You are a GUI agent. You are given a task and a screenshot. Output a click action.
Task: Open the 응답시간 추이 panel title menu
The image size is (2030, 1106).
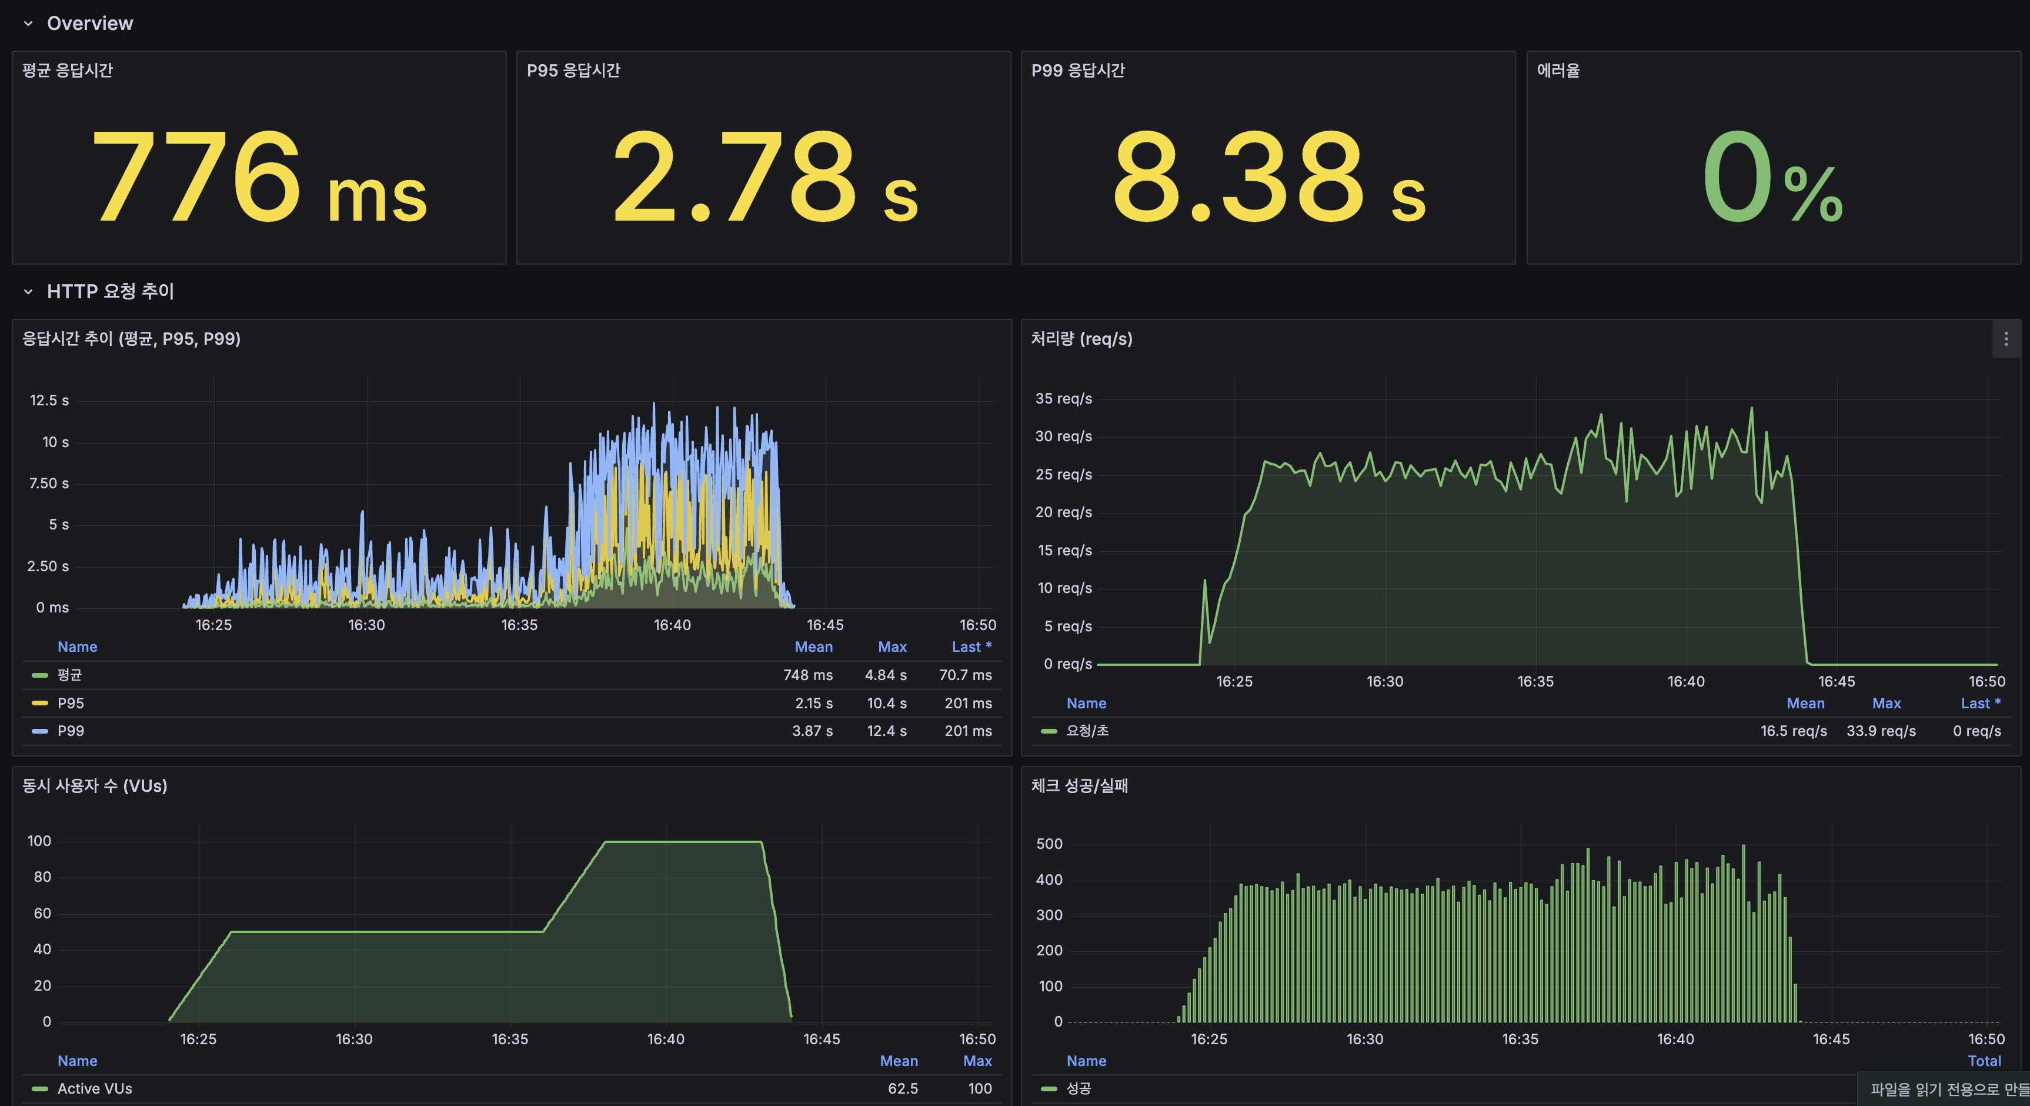click(x=132, y=339)
